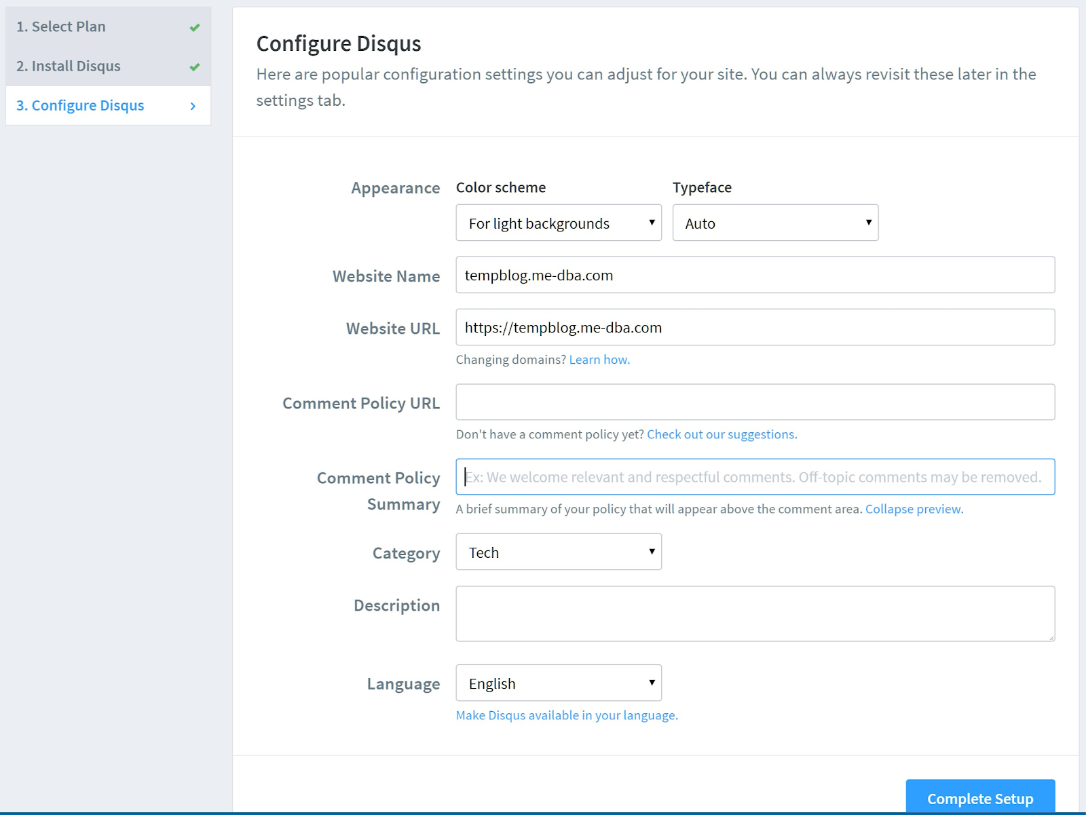
Task: Open the Category dropdown showing Tech
Action: tap(558, 552)
